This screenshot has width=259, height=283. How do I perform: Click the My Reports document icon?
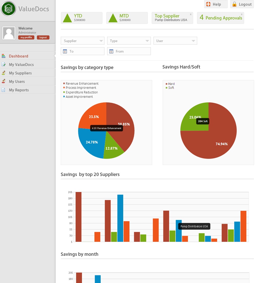click(4, 90)
